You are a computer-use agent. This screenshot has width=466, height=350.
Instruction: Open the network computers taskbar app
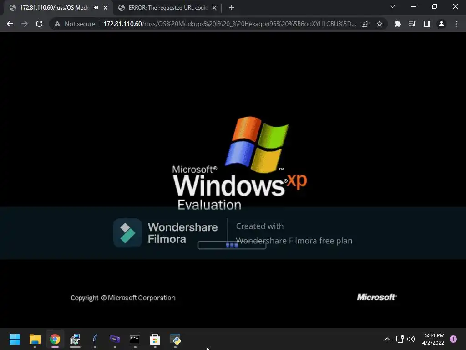(x=75, y=339)
